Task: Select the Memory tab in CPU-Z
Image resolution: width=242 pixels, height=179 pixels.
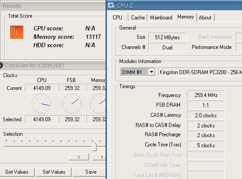Action: 186,17
